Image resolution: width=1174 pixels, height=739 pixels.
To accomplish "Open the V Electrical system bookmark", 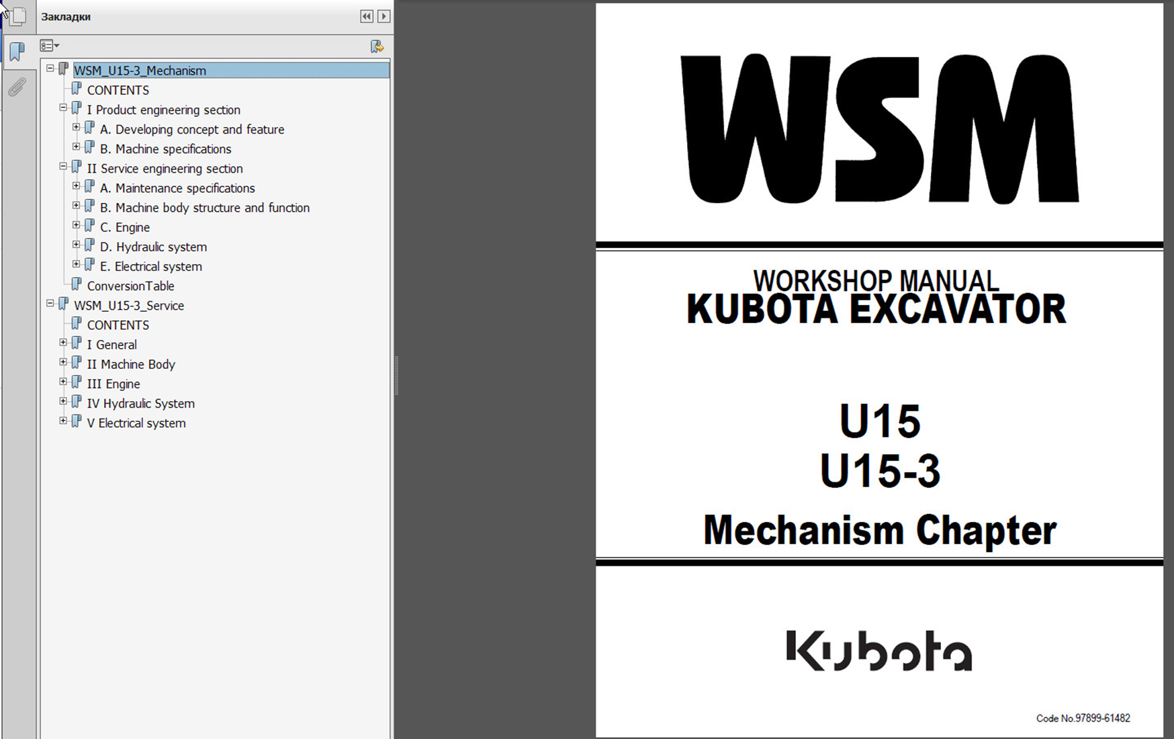I will coord(136,423).
